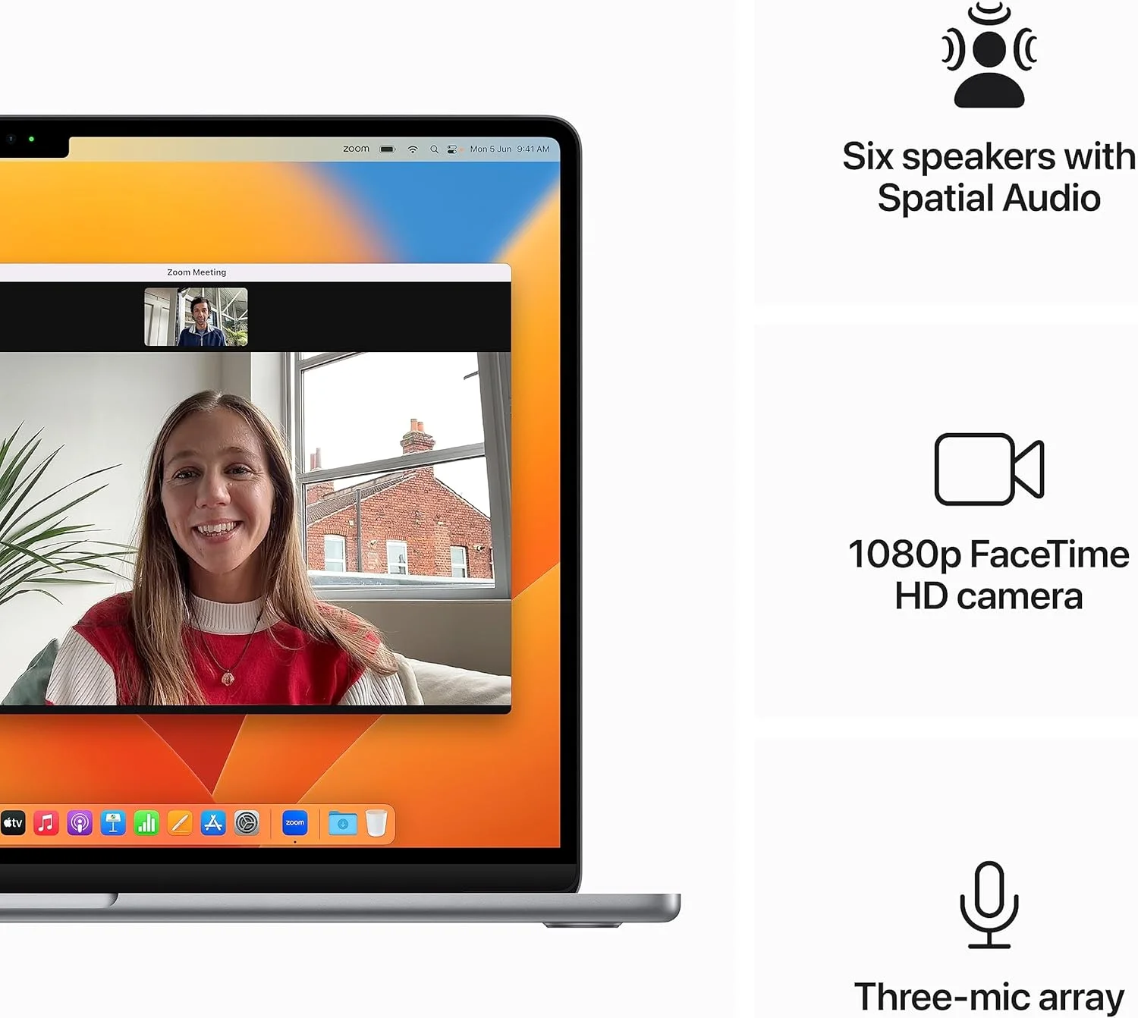Open Control Center from menu bar
1138x1018 pixels.
click(x=452, y=149)
